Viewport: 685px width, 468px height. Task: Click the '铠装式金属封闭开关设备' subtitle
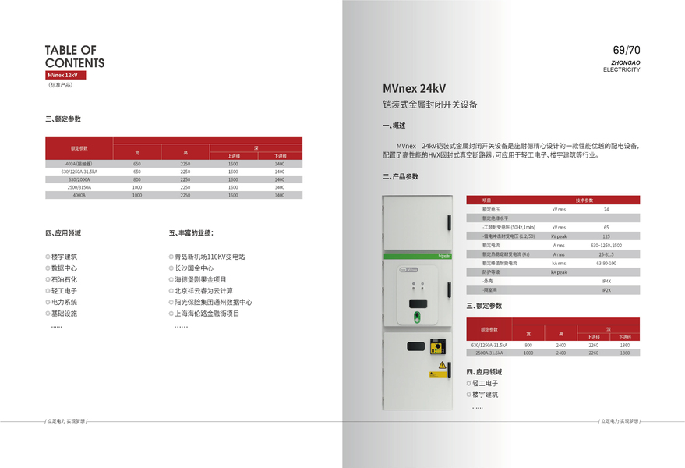point(430,105)
